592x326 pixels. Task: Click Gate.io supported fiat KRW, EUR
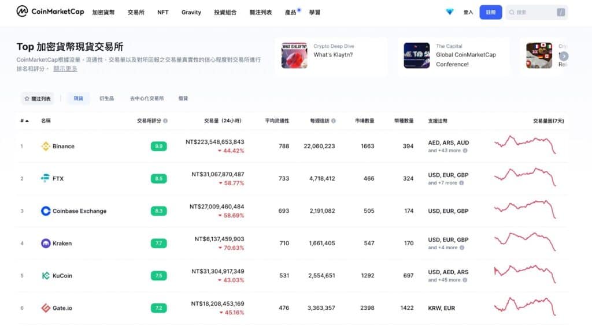click(441, 308)
